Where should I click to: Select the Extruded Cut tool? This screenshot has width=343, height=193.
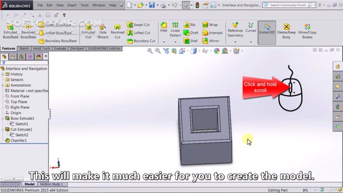click(x=88, y=31)
